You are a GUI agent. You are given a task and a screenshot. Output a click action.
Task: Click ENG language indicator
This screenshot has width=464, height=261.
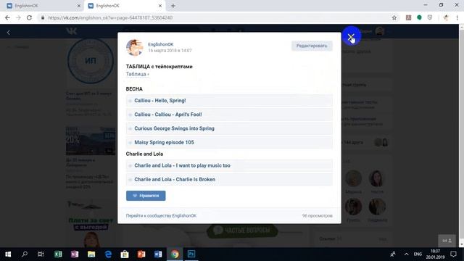(x=418, y=254)
